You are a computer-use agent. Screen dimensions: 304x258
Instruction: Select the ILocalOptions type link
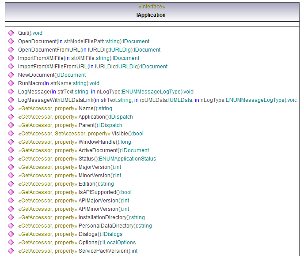tap(119, 243)
